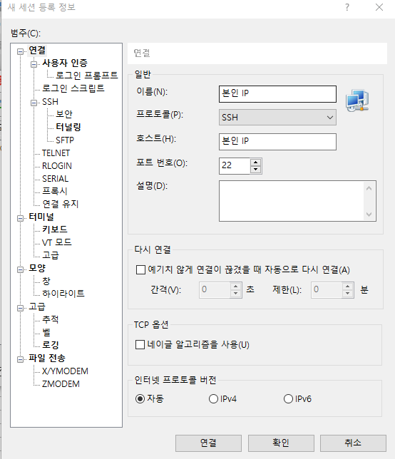
Task: Click the network computers session icon
Action: 357,100
